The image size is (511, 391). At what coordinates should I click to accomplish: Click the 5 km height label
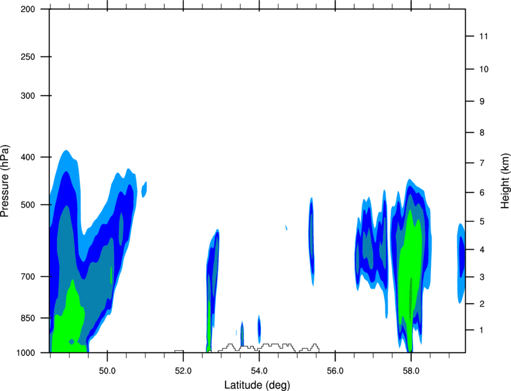coord(482,222)
